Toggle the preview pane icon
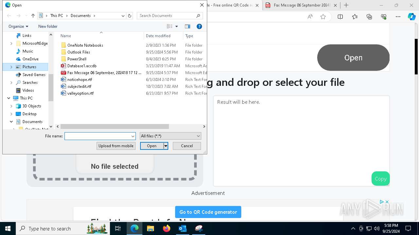Viewport: 419px width, 235px height. pyautogui.click(x=188, y=26)
